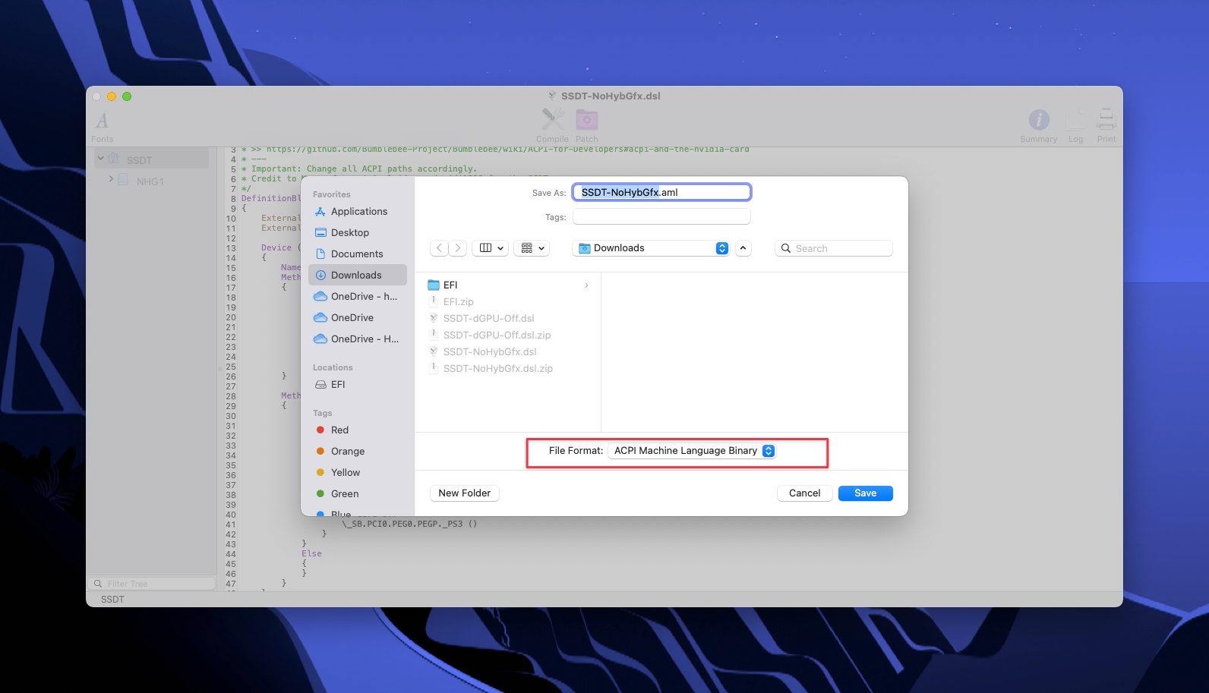This screenshot has height=693, width=1209.
Task: Go forward with the right arrow button
Action: click(457, 248)
